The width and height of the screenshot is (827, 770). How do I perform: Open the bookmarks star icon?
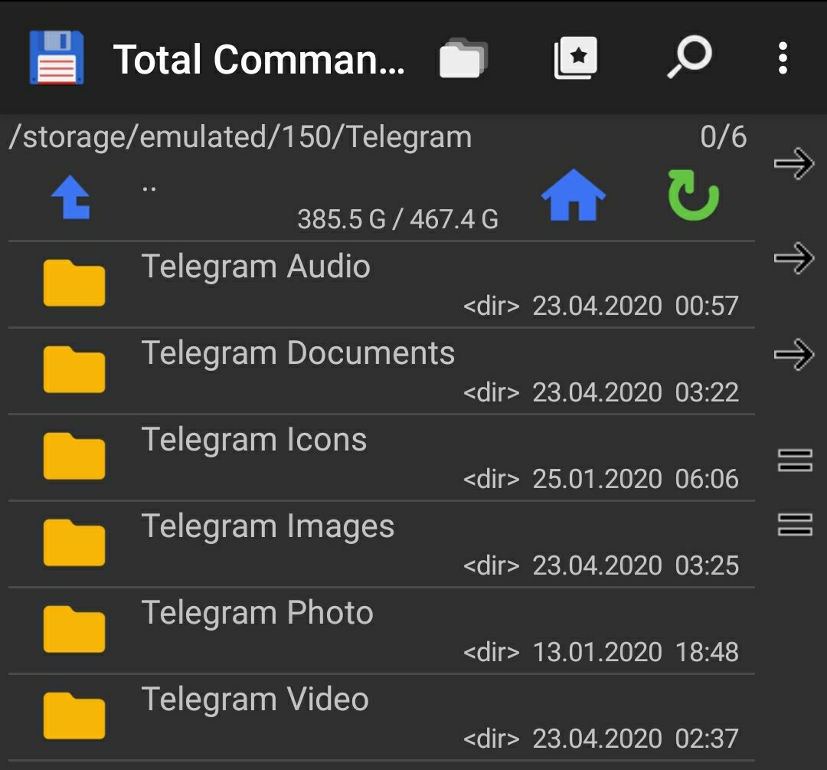[x=575, y=59]
